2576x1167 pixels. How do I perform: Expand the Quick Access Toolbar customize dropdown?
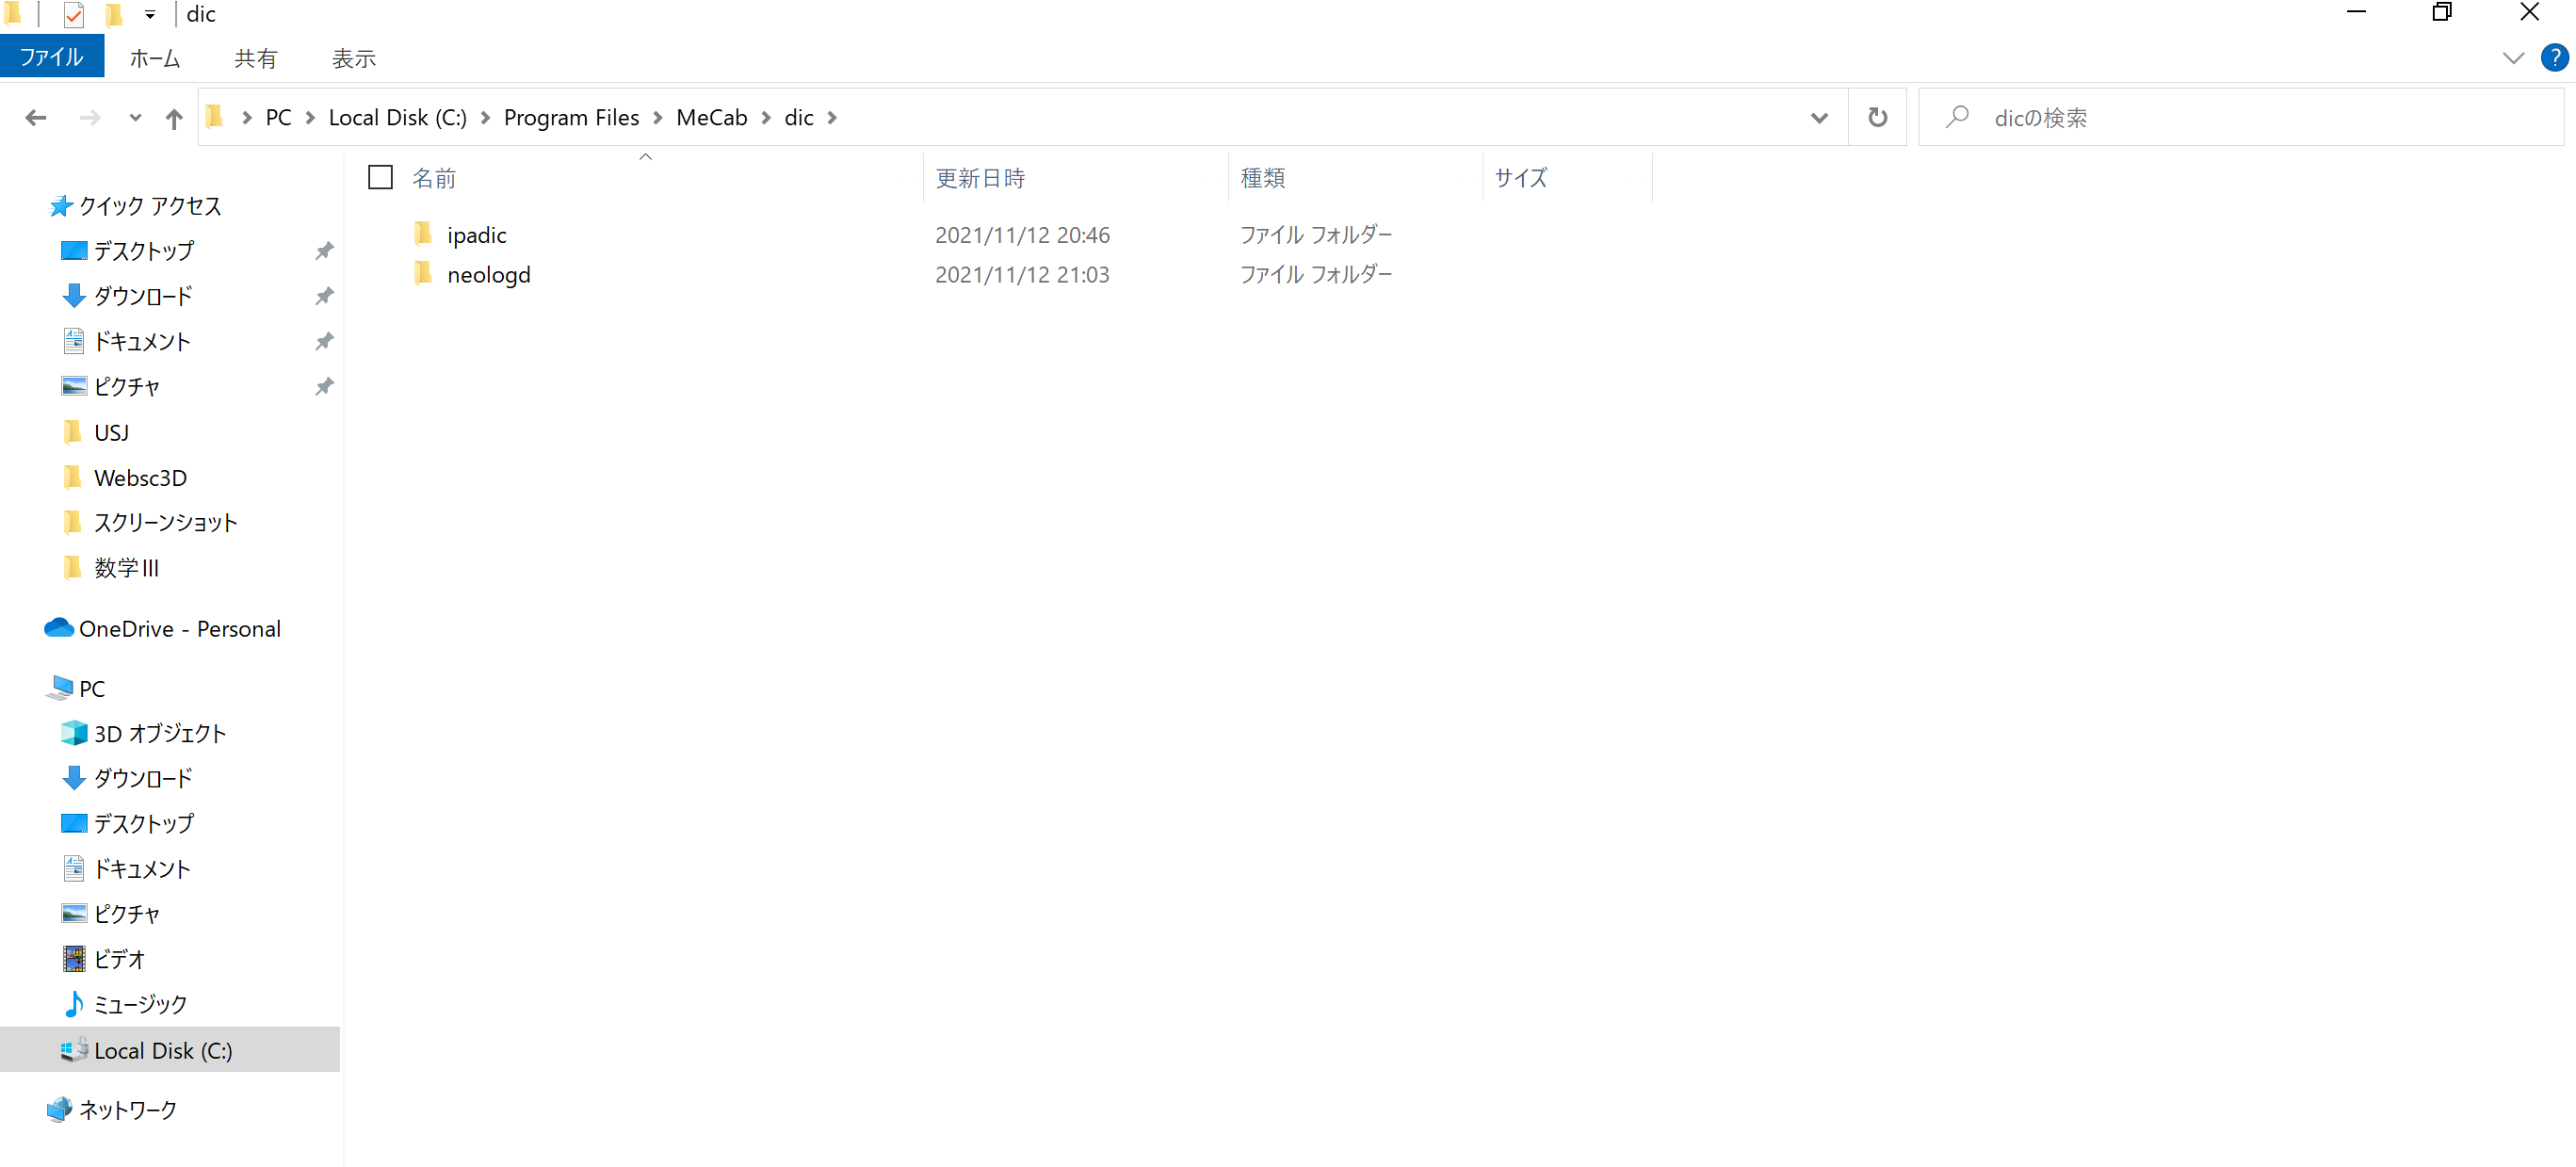[149, 14]
